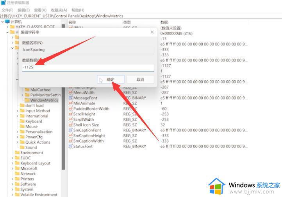Image resolution: width=282 pixels, height=197 pixels.
Task: Open the 查看(V) menu
Action: [40, 10]
